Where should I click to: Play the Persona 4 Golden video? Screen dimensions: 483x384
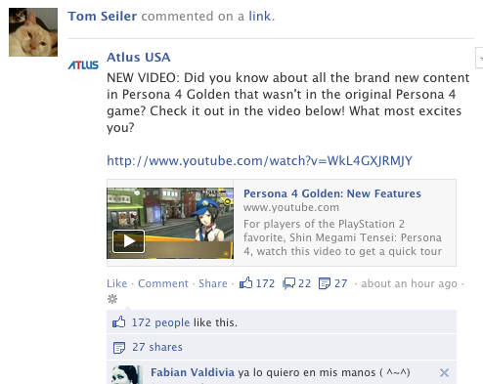coord(128,241)
